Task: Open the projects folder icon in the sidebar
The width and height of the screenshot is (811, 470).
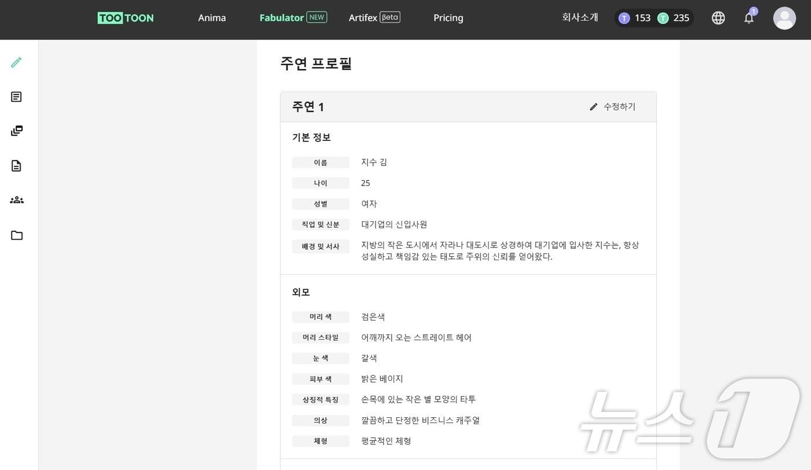Action: (x=16, y=235)
